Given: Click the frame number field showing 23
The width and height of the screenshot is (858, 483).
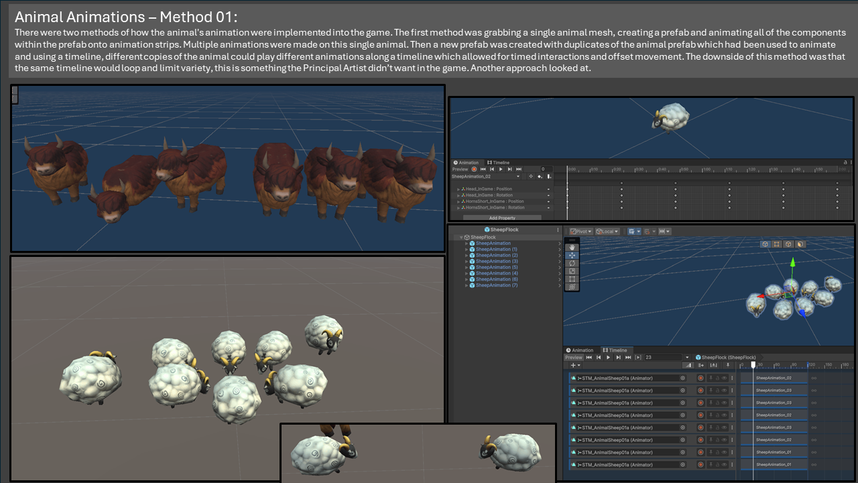Looking at the screenshot, I should [664, 358].
